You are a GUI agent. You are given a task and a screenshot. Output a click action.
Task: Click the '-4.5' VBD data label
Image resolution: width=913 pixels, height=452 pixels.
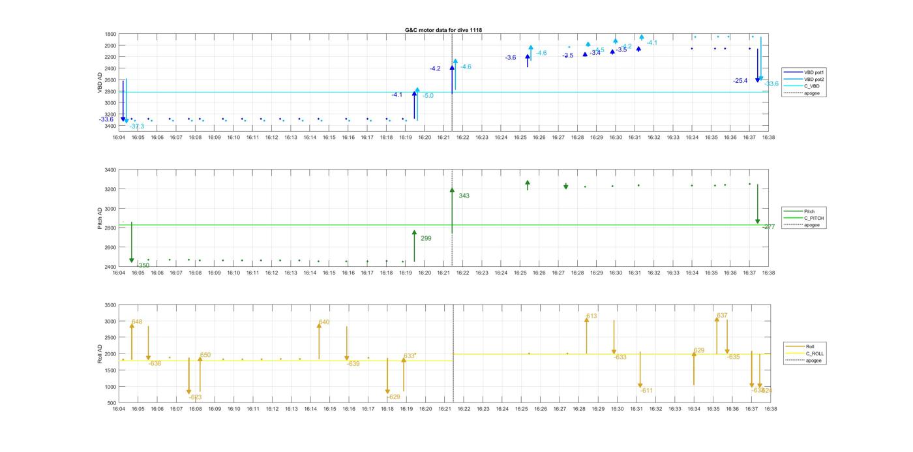tap(599, 50)
